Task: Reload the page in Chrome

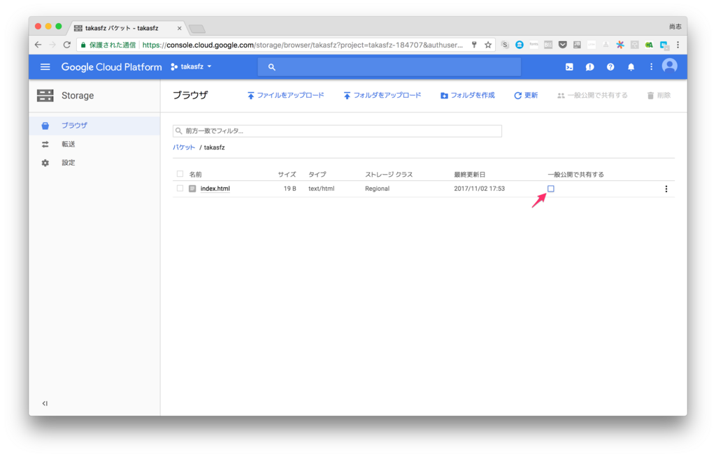Action: pos(67,45)
